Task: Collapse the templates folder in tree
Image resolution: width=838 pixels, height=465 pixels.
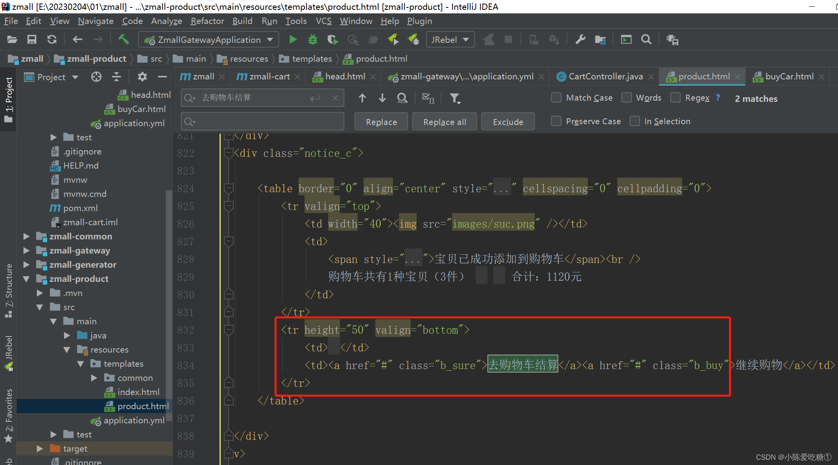Action: pos(81,364)
